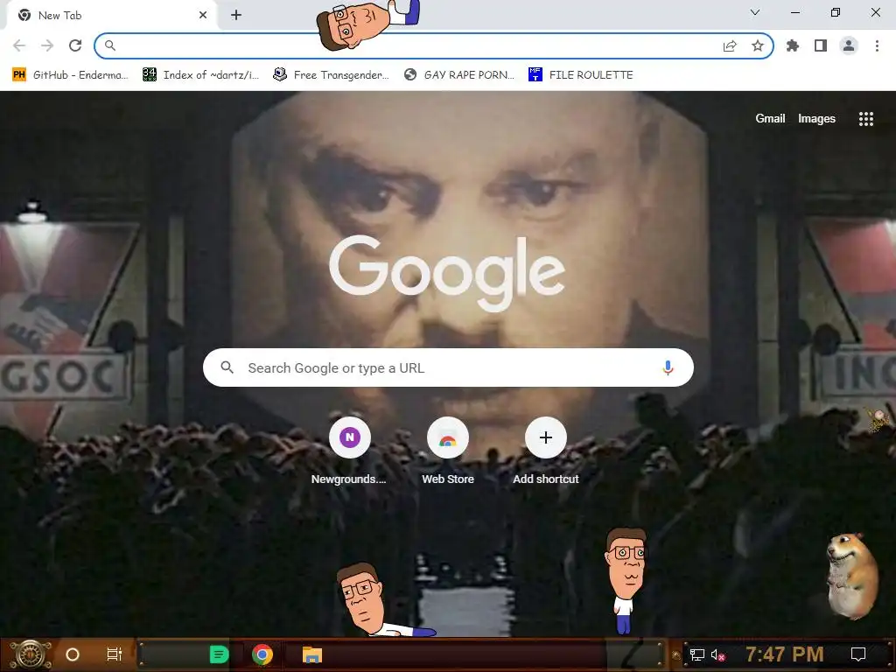Open the Gmail link
Screen dimensions: 896x672
[770, 119]
